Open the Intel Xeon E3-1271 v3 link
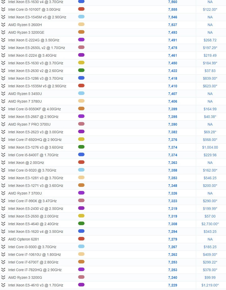Screen dimensions: 226x290 [x=36, y=186]
